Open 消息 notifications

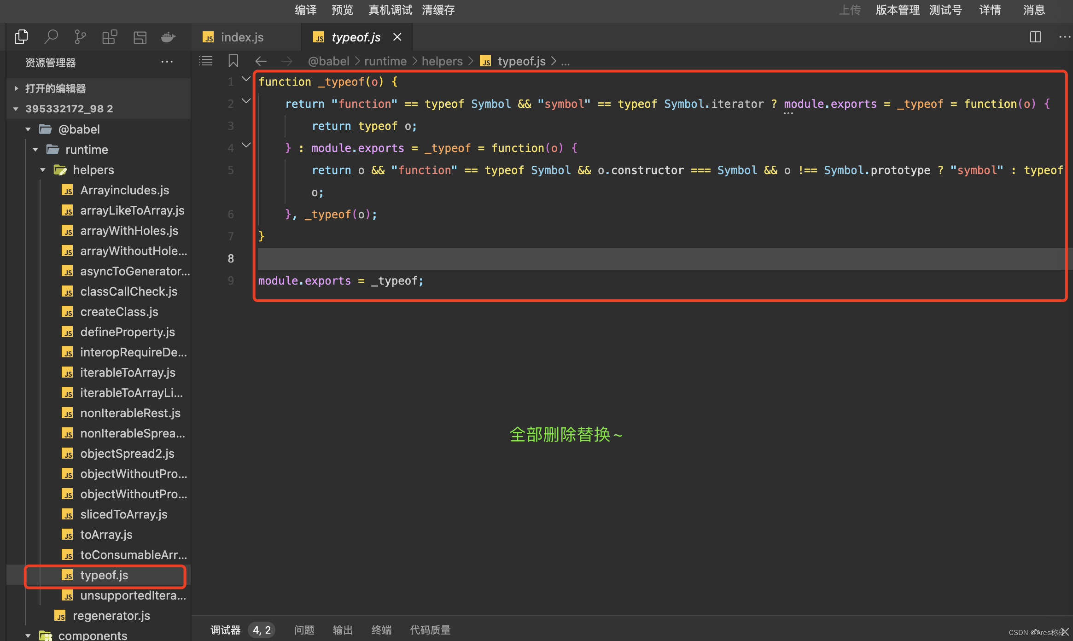point(1034,10)
